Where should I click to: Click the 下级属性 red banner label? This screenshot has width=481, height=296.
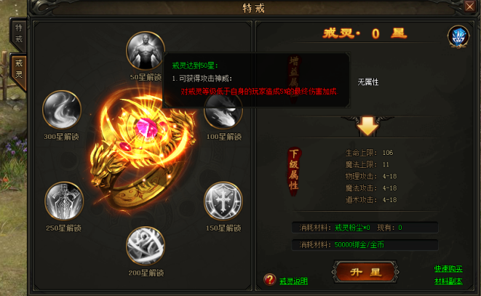click(294, 169)
